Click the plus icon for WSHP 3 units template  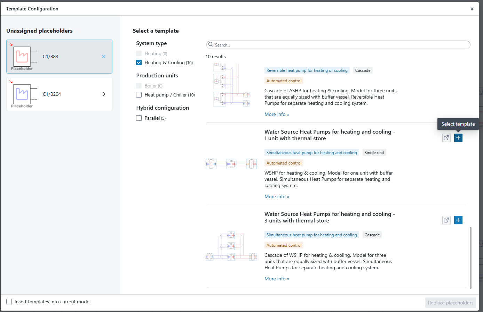pyautogui.click(x=458, y=220)
